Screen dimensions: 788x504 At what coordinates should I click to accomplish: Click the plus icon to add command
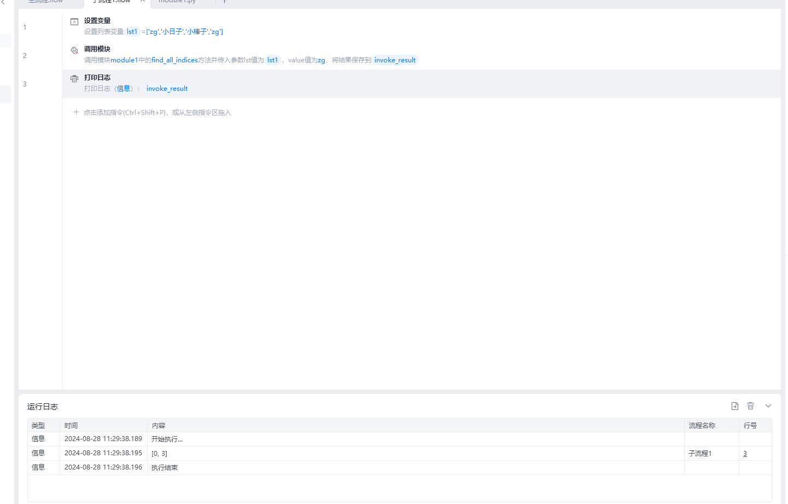click(x=76, y=112)
